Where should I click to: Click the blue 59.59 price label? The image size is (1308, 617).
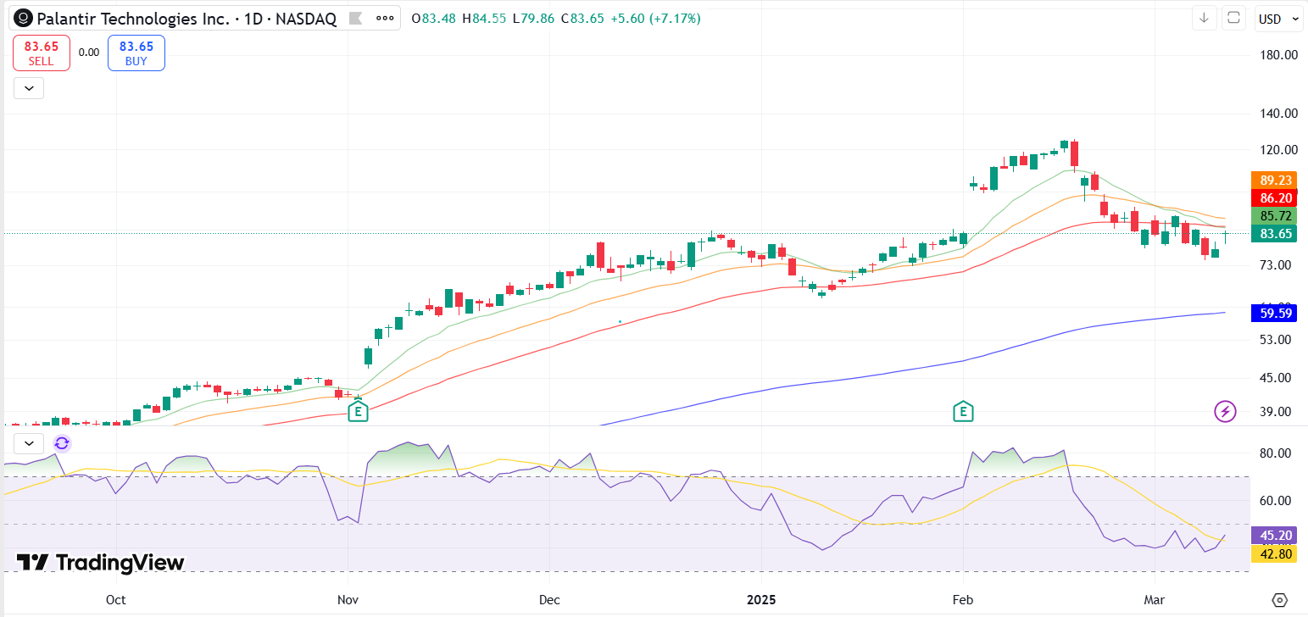click(x=1276, y=314)
